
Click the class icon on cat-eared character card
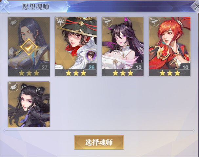[108, 22]
